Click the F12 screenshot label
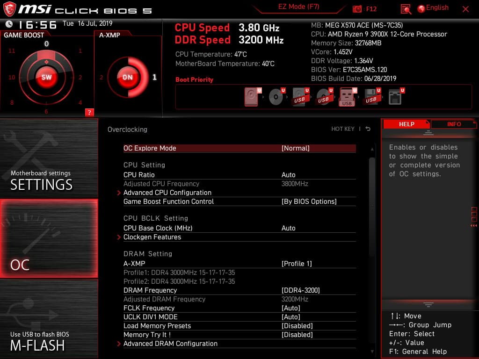Screen dimensions: 479x359 pos(371,9)
